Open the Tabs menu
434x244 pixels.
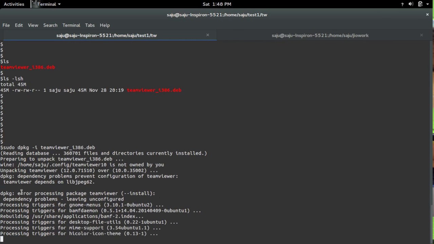90,25
